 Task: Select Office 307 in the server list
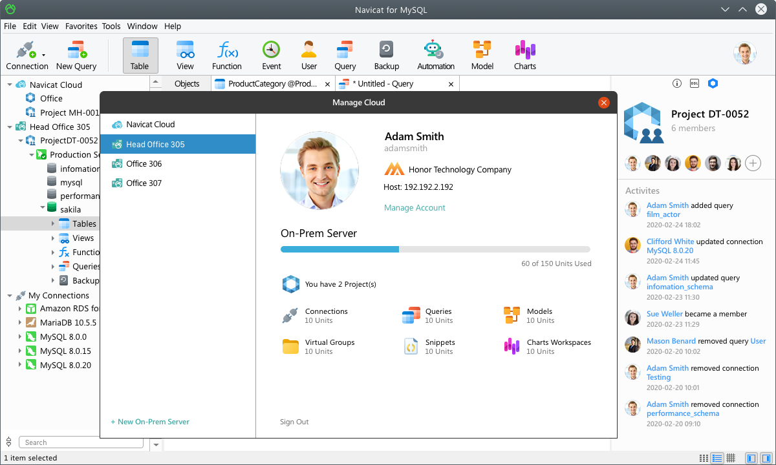(x=178, y=183)
